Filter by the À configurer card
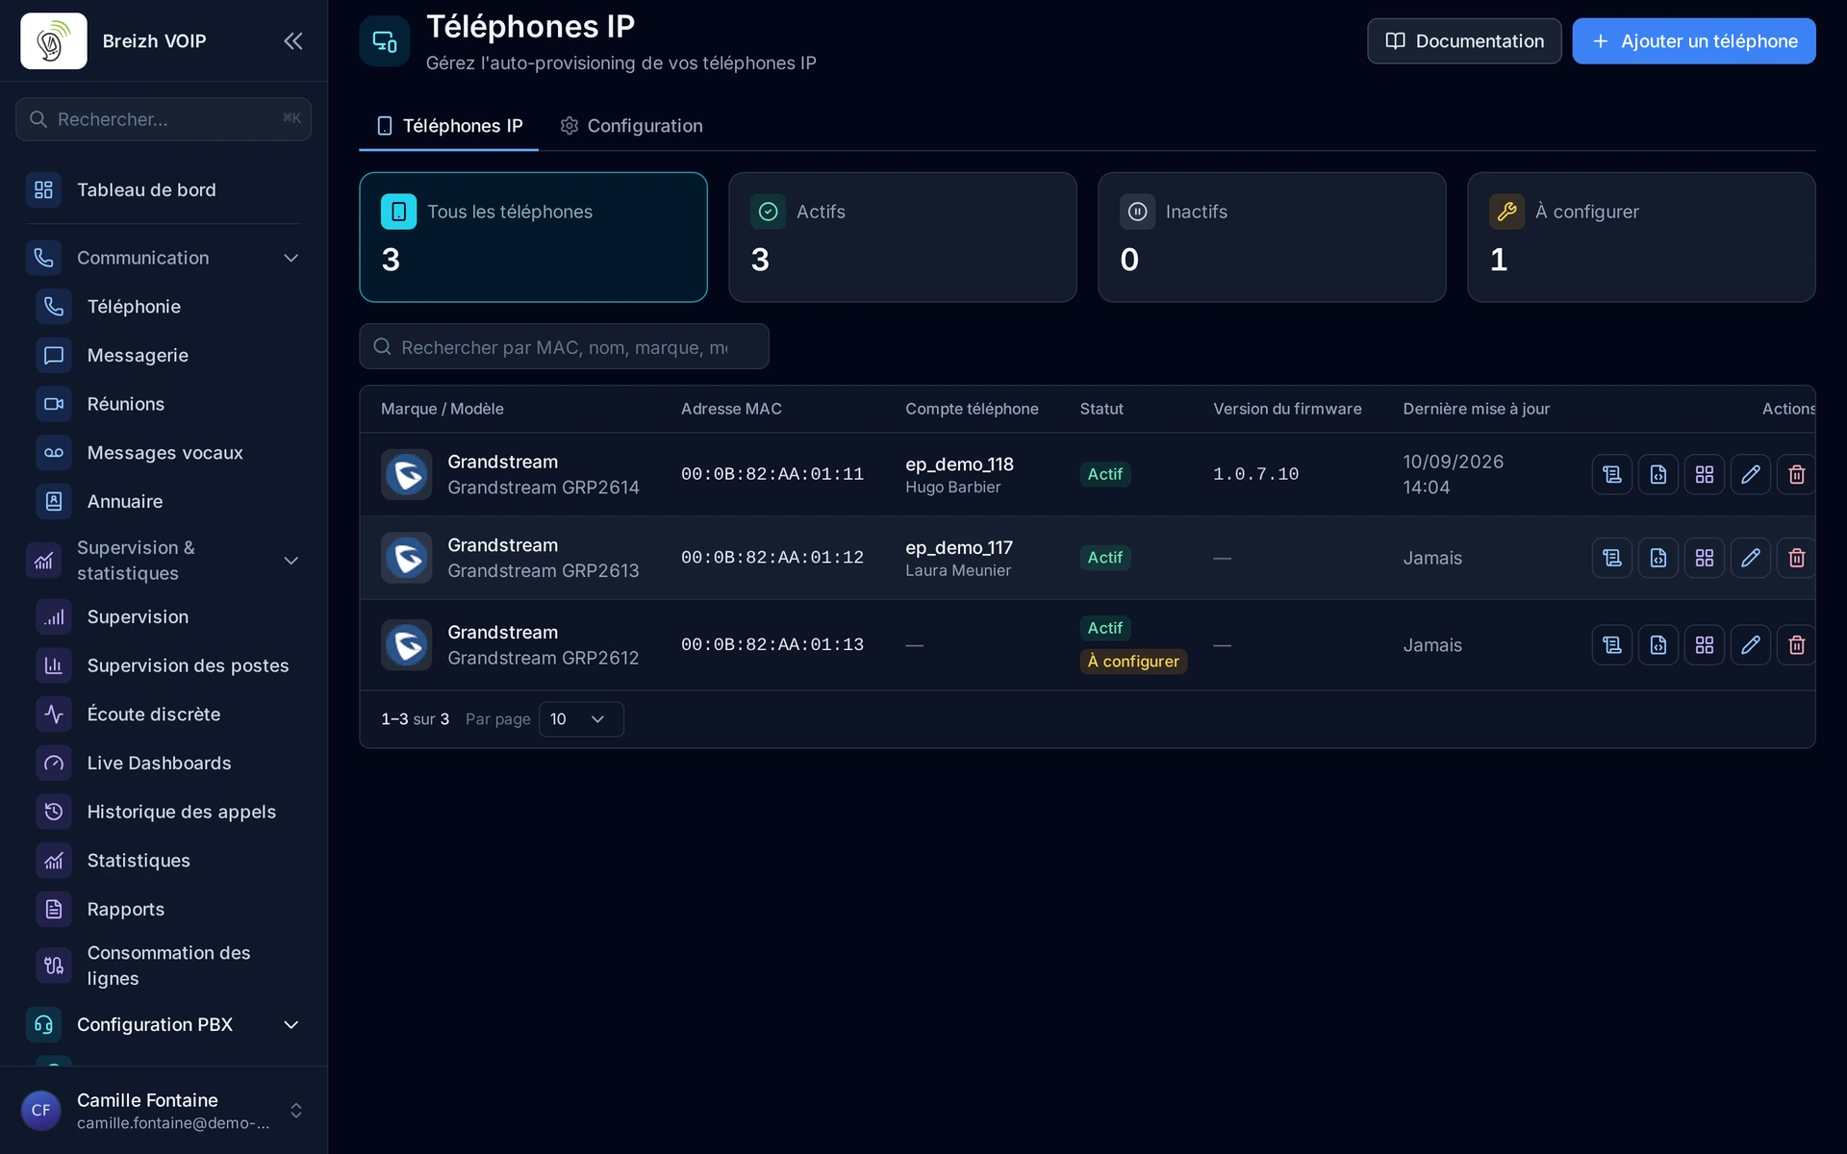The height and width of the screenshot is (1154, 1847). (1641, 238)
